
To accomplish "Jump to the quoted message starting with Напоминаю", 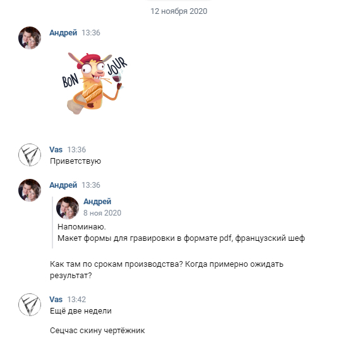I will pyautogui.click(x=81, y=227).
